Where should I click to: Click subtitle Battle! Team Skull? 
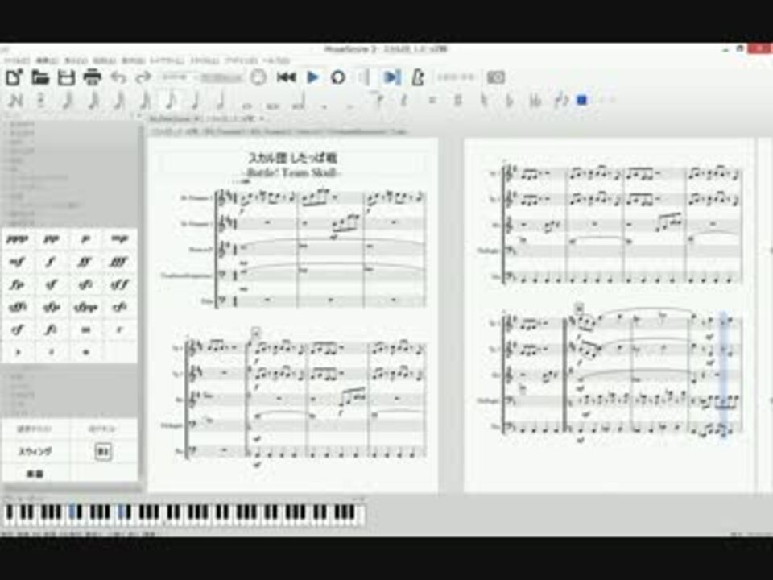pos(293,172)
